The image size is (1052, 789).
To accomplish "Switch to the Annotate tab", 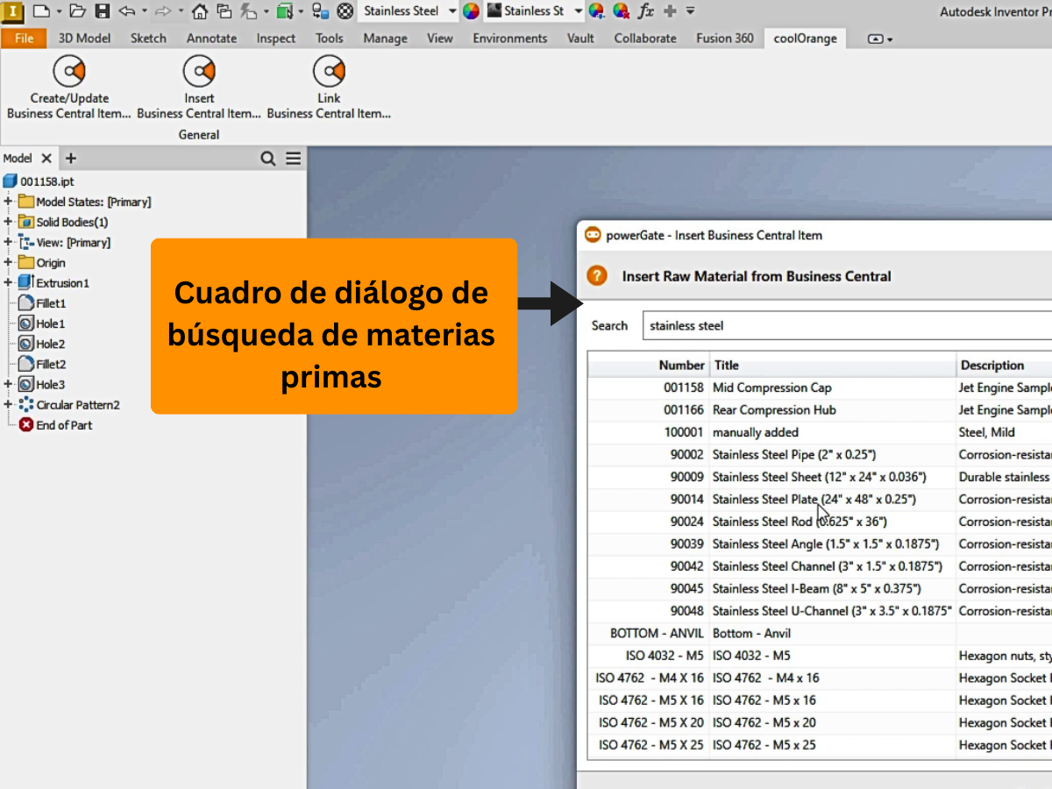I will 211,39.
